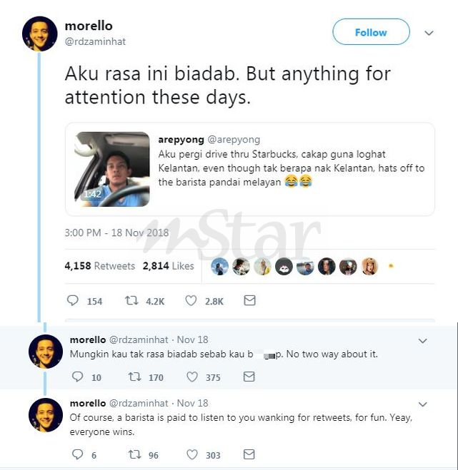Like the main tweet with 2.8K likes
Viewport: 458px width, 470px height.
tap(191, 301)
